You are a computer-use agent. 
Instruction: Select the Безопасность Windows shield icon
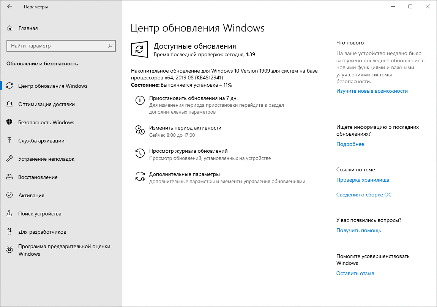coord(9,122)
